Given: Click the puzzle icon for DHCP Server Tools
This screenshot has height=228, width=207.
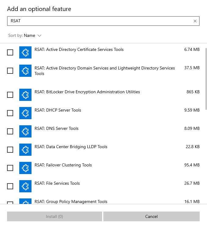Looking at the screenshot, I should [25, 113].
